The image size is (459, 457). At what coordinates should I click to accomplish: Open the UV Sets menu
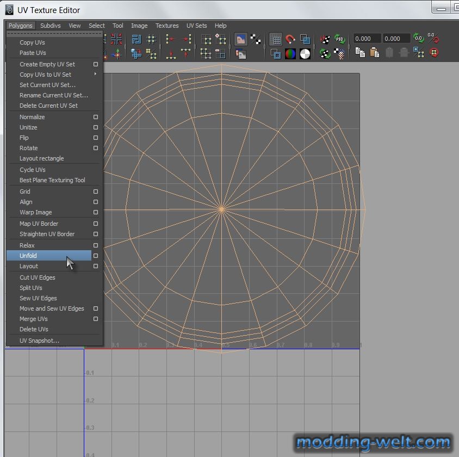point(197,26)
